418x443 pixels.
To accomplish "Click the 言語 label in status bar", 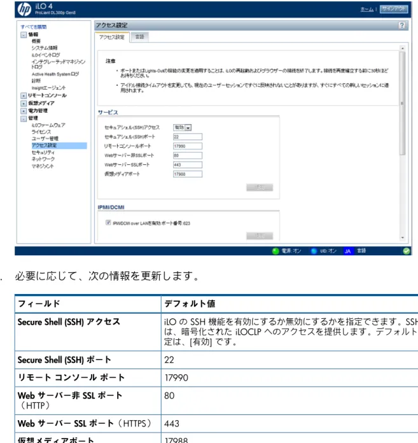I will 361,251.
